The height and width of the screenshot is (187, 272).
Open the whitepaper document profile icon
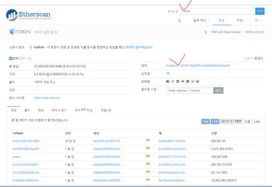click(x=193, y=81)
